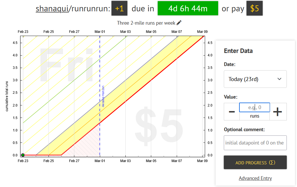
Task: Open the Date dropdown
Action: coord(255,79)
